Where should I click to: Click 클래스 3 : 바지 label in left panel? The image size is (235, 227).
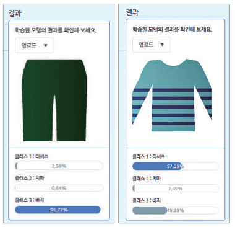30,200
